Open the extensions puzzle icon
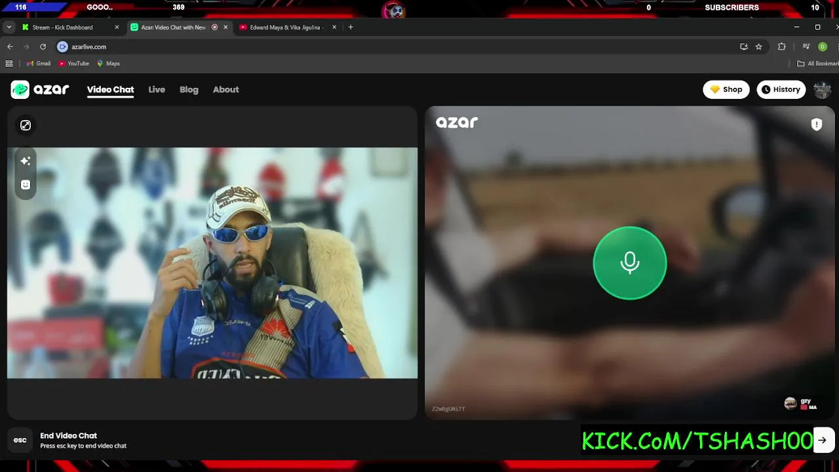The image size is (839, 472). [x=781, y=47]
